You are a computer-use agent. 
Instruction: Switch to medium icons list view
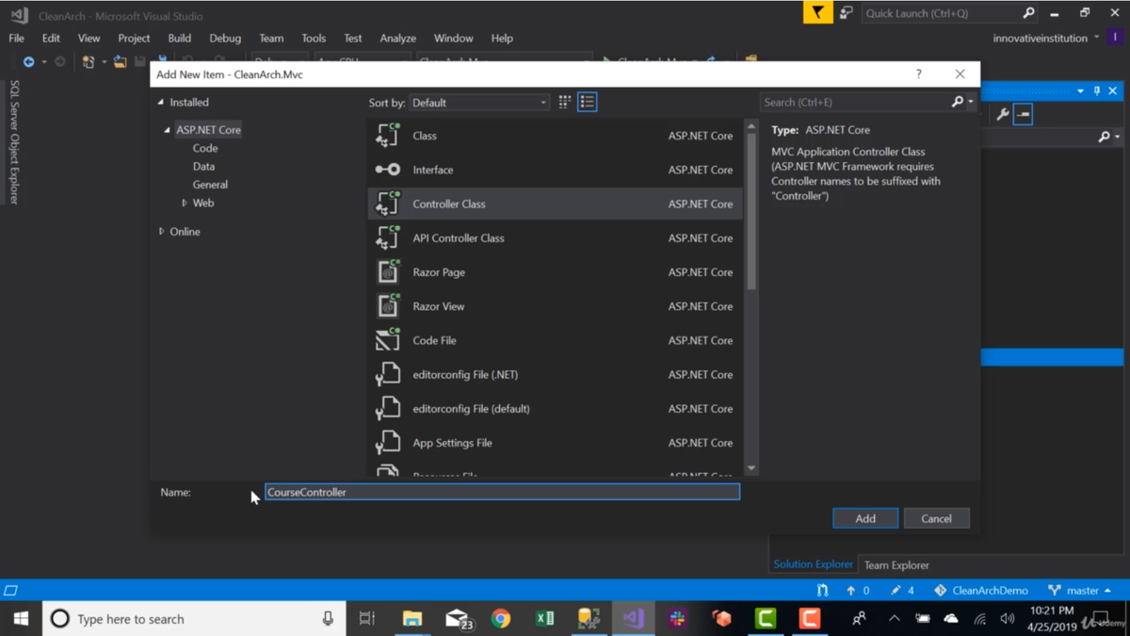(587, 102)
